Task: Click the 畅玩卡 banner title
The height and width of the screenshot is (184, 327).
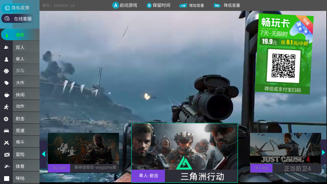Action: click(276, 23)
